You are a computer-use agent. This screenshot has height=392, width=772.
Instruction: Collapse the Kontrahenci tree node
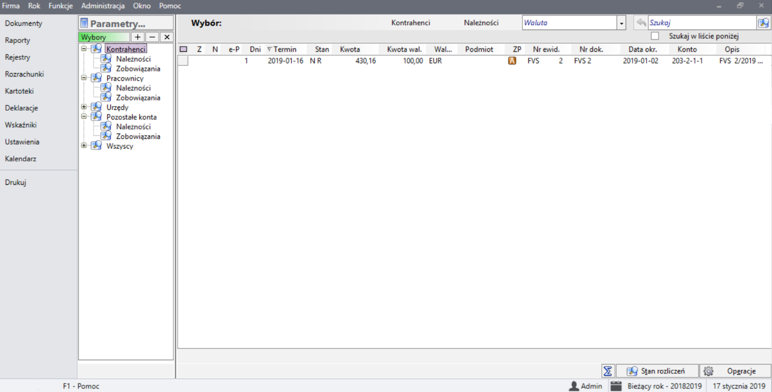84,49
